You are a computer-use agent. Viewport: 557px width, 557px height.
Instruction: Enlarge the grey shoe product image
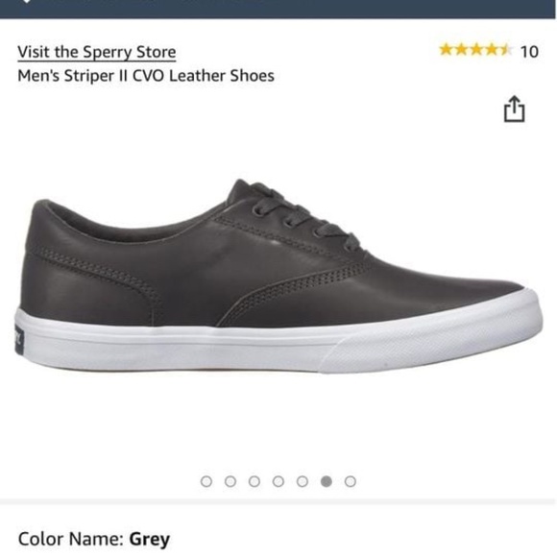point(278,277)
